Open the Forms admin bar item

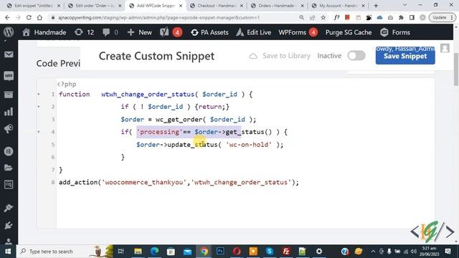395,32
